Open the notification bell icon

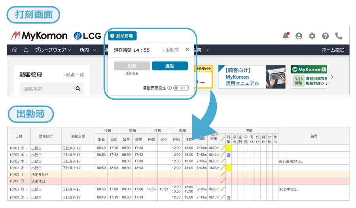pyautogui.click(x=286, y=36)
